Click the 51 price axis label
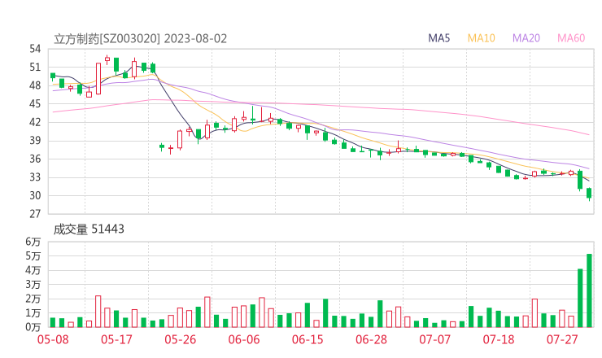This screenshot has height=358, width=602. [x=35, y=68]
